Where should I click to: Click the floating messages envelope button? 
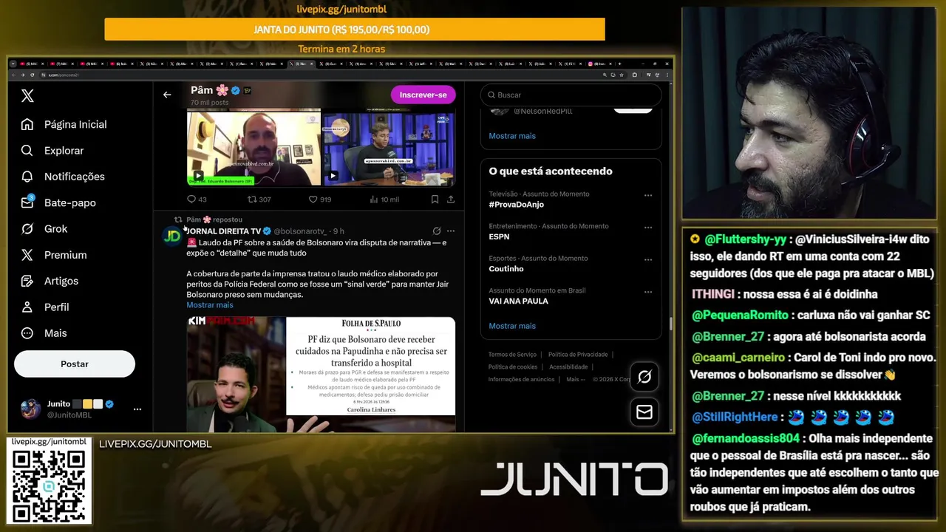(x=644, y=412)
